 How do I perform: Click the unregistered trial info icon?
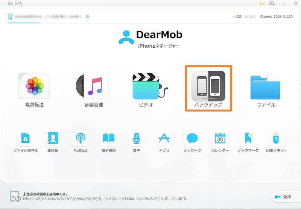pyautogui.click(x=15, y=196)
